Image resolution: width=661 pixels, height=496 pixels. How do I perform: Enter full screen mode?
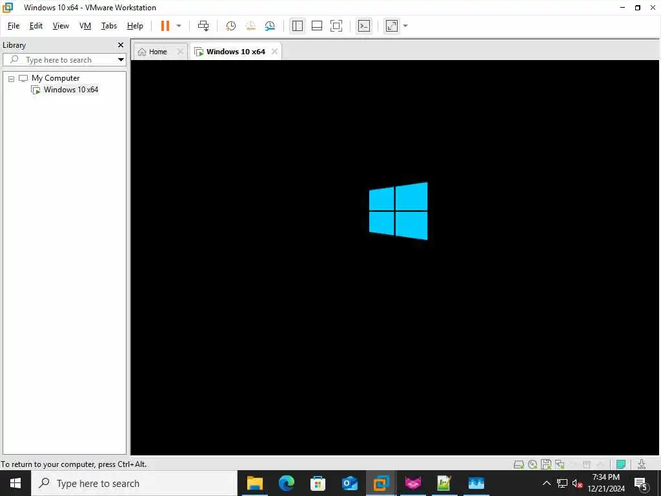(336, 26)
